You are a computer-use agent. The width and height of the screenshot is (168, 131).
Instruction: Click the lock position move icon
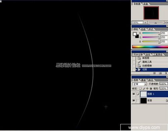pos(147,88)
